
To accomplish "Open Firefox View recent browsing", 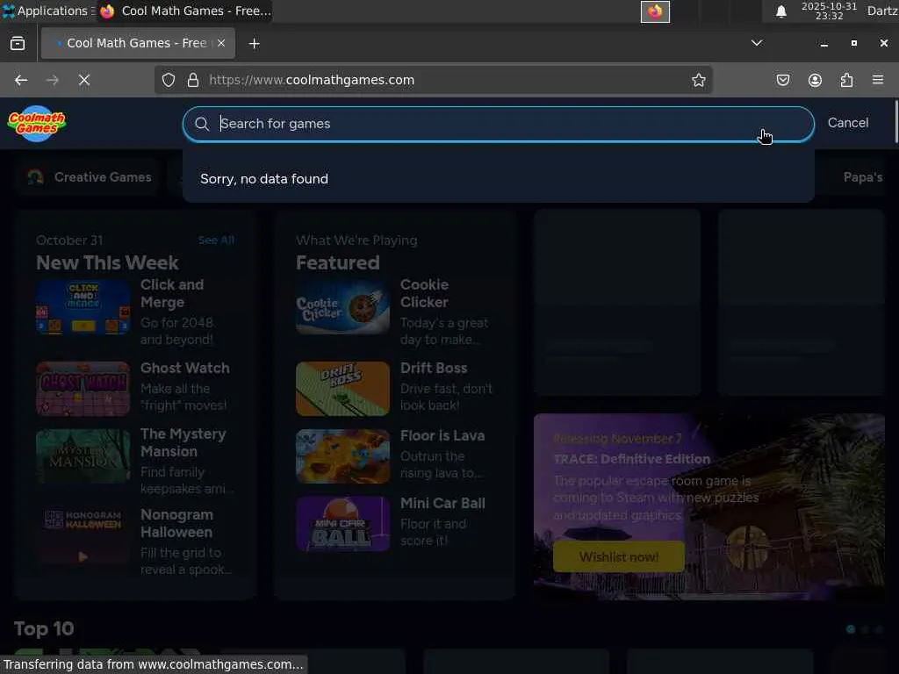I will click(18, 44).
